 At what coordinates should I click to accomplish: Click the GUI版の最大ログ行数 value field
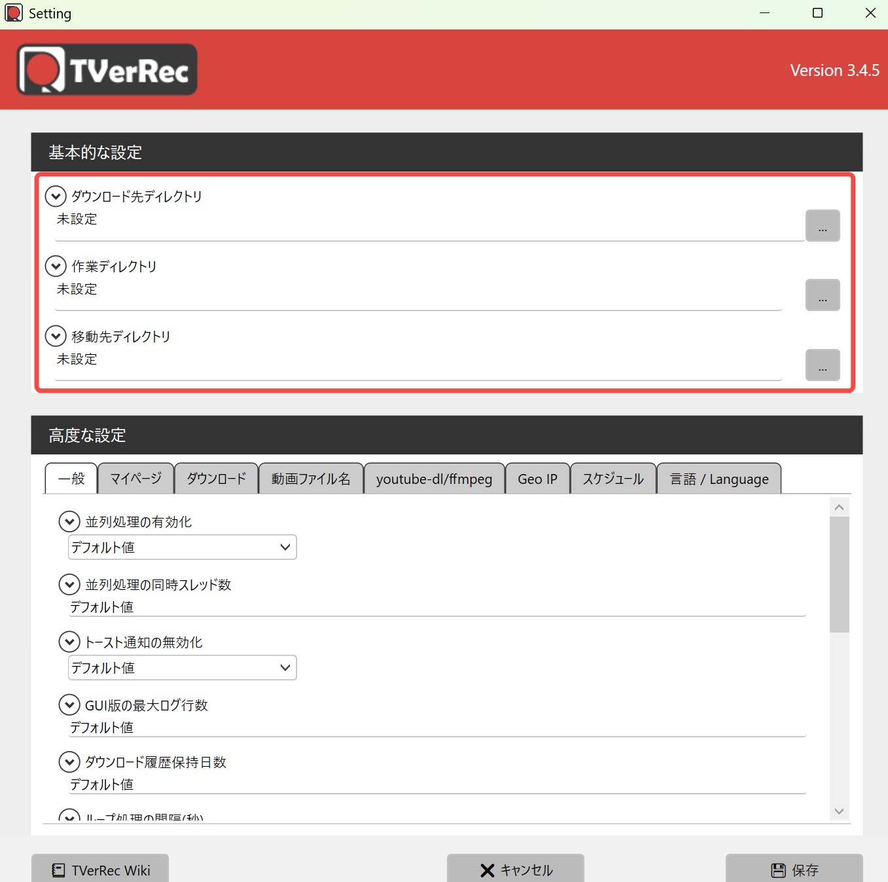[x=437, y=727]
